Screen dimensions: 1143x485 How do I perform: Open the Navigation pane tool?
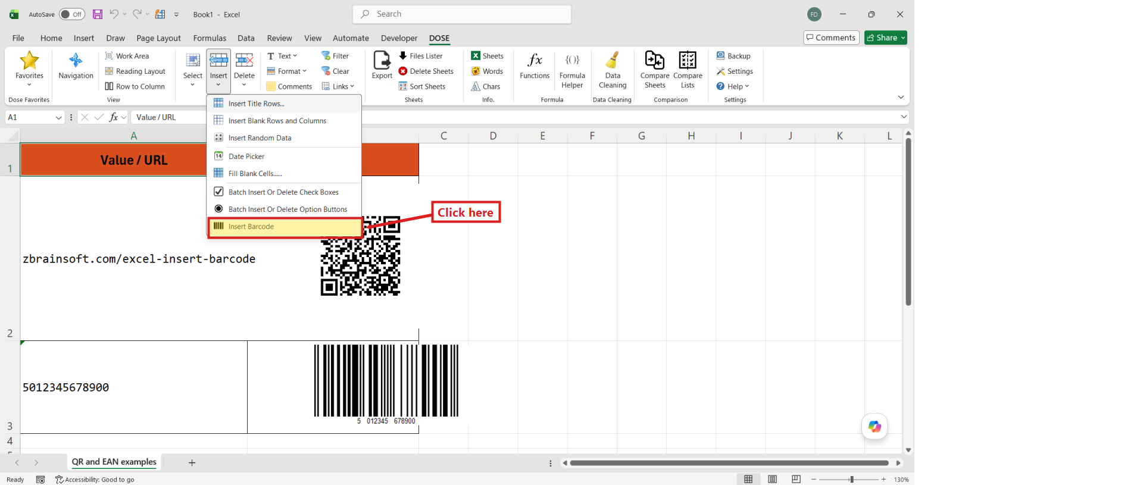pyautogui.click(x=76, y=66)
